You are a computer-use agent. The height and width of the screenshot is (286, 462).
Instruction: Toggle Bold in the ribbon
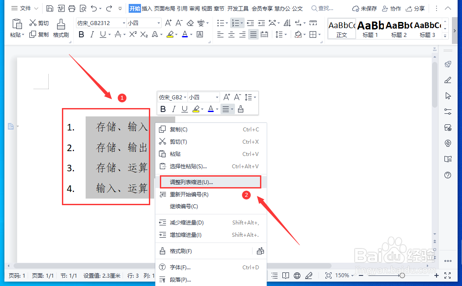coord(81,35)
